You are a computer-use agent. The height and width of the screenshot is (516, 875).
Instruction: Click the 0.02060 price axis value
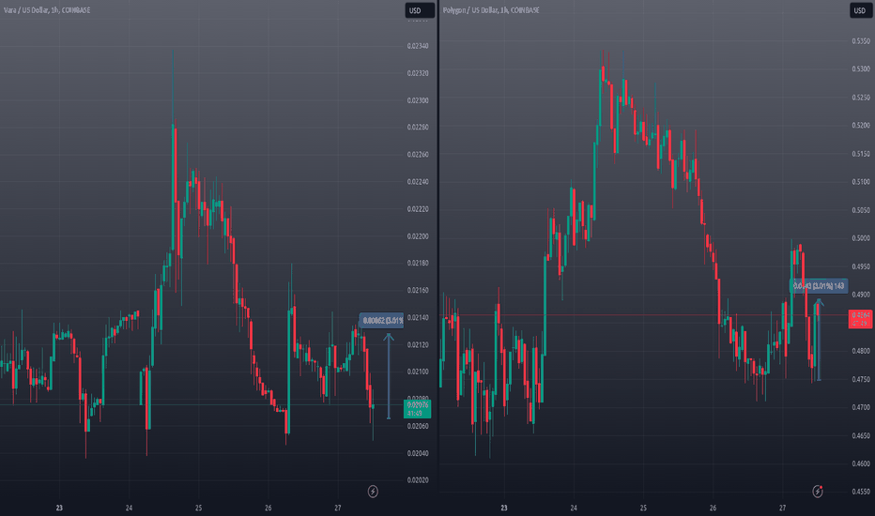click(418, 427)
